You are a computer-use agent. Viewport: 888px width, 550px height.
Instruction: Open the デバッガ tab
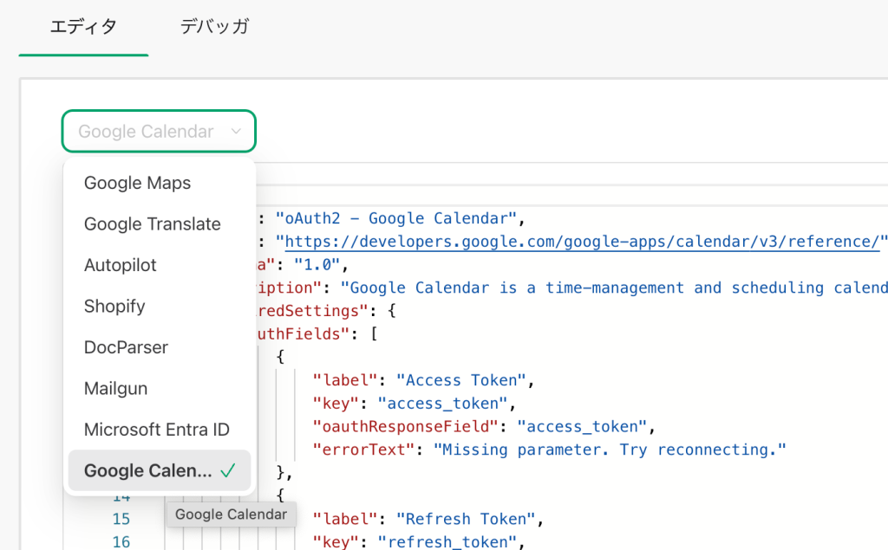click(x=215, y=27)
